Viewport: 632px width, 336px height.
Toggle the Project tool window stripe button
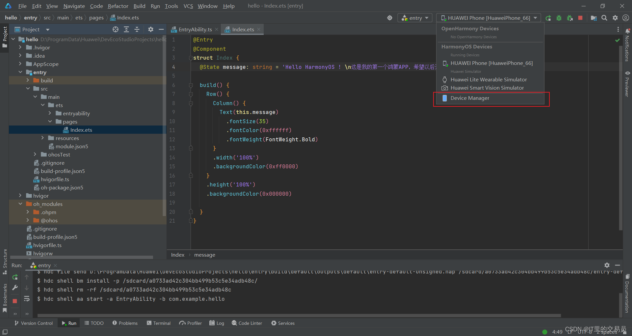5,37
